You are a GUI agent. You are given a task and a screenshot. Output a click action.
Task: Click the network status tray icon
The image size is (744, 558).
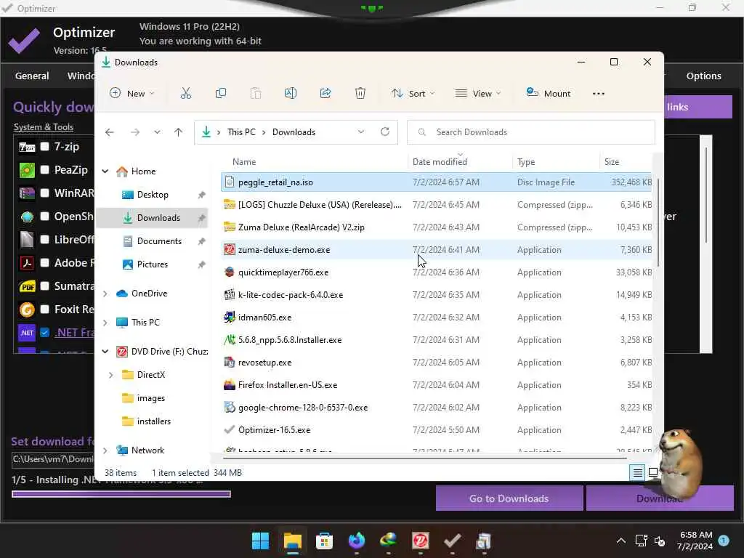pyautogui.click(x=641, y=541)
